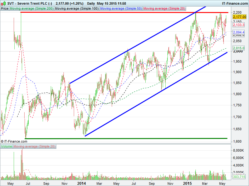Click the May 15 2015 11:58 timestamp
Viewport: 249px width, 186px height.
111,3
